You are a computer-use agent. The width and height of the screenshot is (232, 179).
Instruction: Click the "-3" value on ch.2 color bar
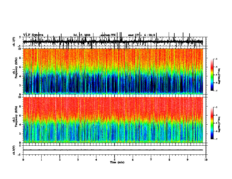click(x=216, y=107)
